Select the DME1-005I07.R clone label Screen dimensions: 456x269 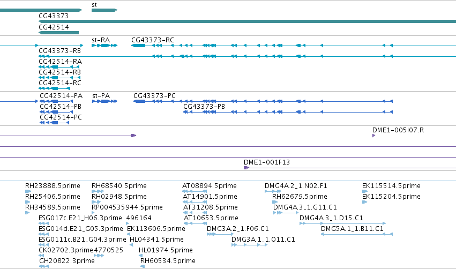click(398, 130)
